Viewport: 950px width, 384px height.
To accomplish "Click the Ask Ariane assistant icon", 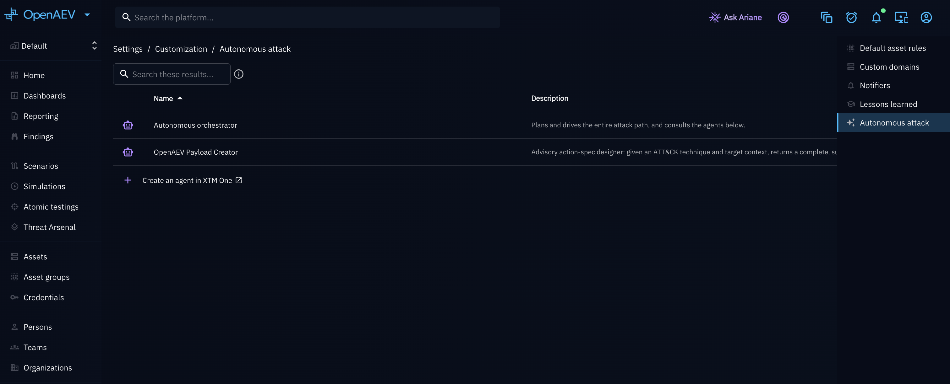I will pyautogui.click(x=714, y=17).
